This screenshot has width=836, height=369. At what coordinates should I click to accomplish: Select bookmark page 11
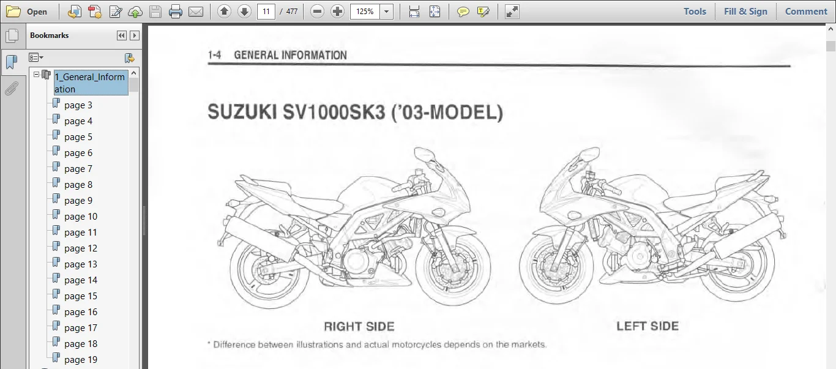click(81, 233)
